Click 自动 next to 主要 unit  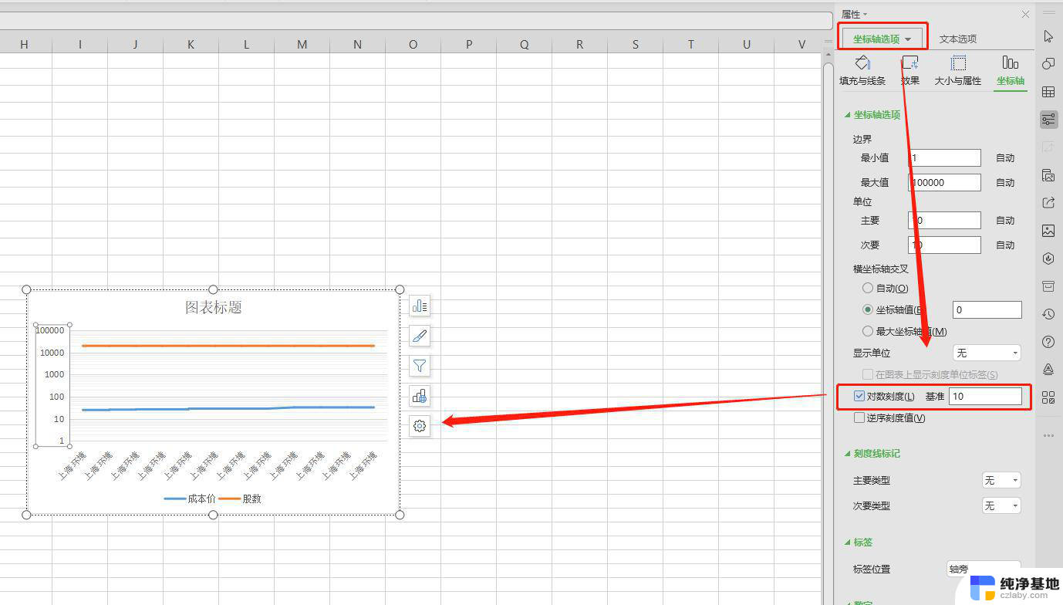(x=1005, y=220)
